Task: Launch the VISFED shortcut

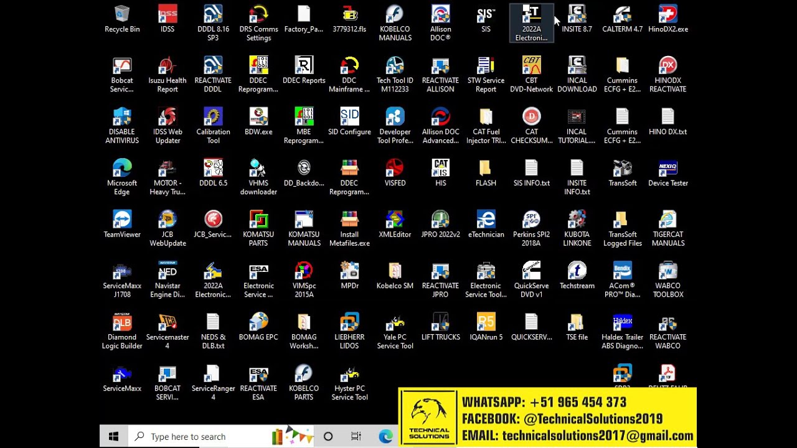Action: 395,173
